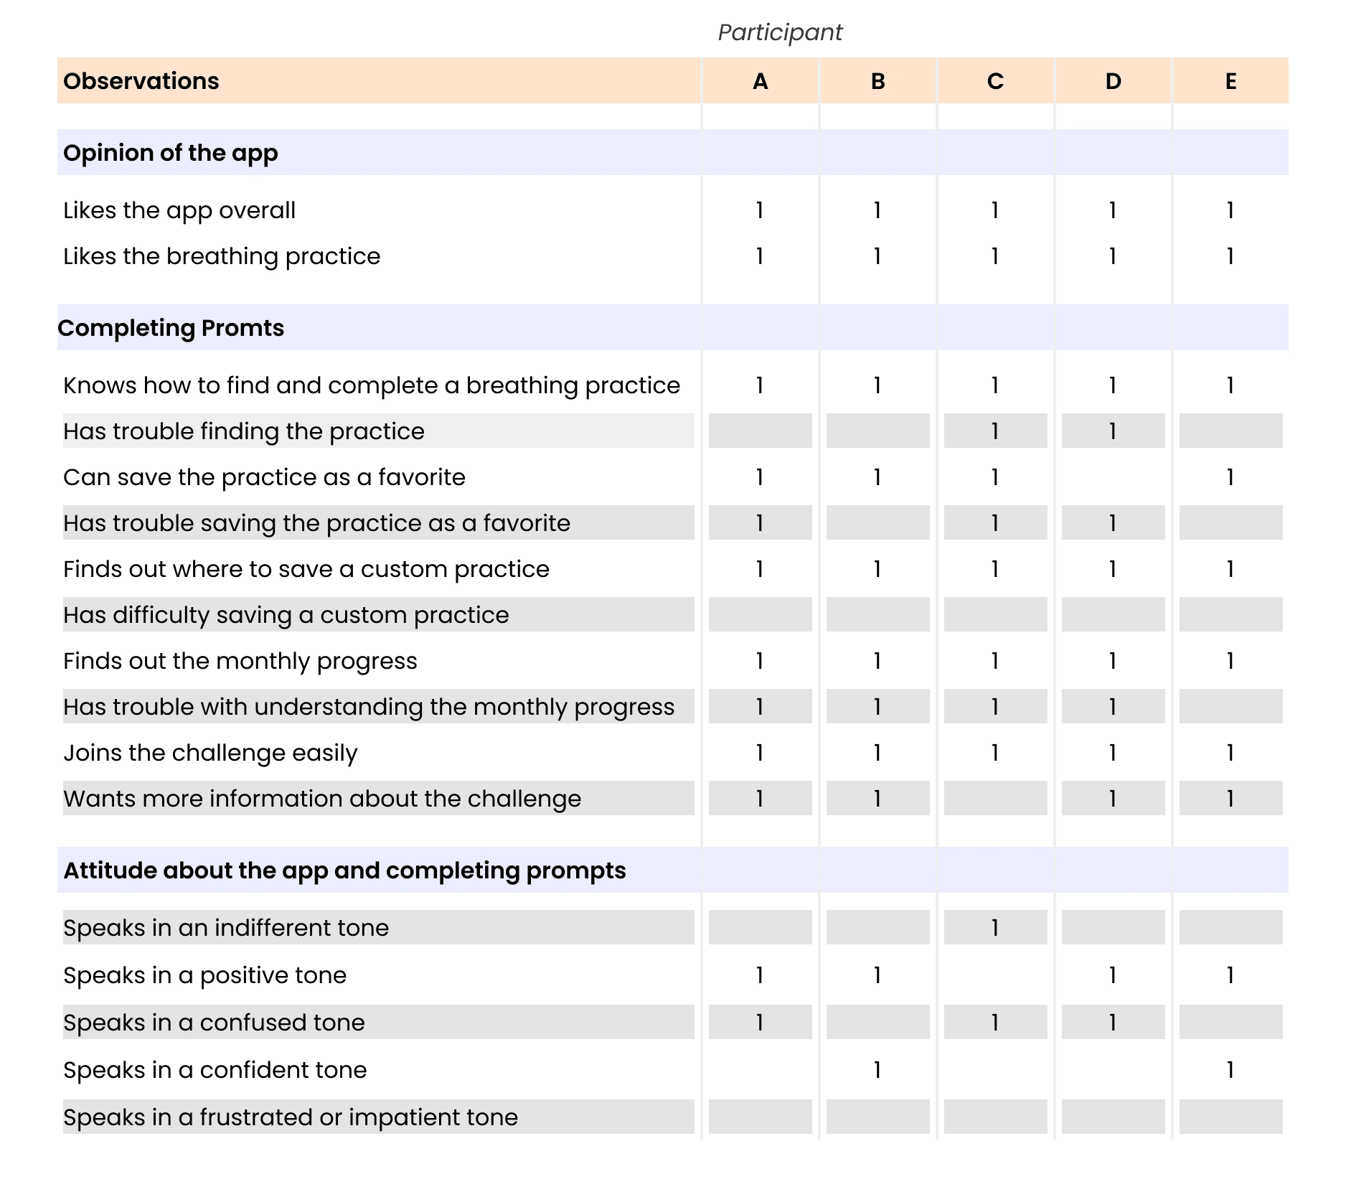The width and height of the screenshot is (1346, 1197).
Task: Select the 'Finds out the monthly progress' row label
Action: point(240,661)
